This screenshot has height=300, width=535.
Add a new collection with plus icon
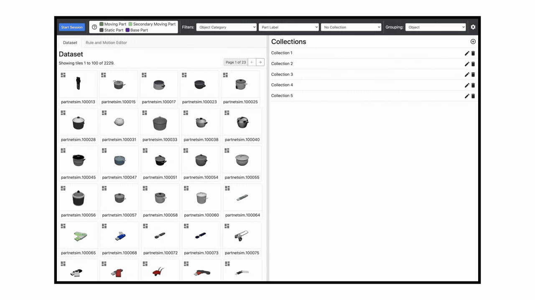pos(473,42)
